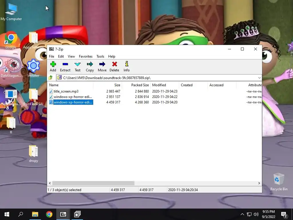The height and width of the screenshot is (220, 293).
Task: Open the notification center icon
Action: coord(284,214)
